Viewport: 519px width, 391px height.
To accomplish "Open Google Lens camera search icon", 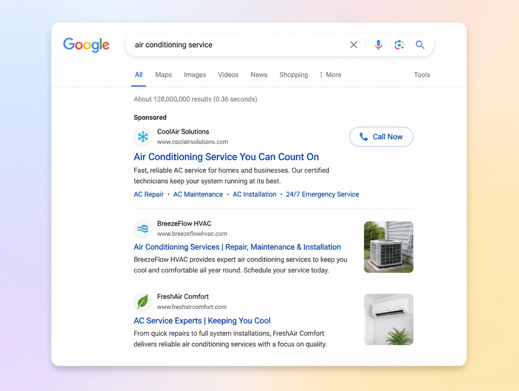I will [399, 45].
